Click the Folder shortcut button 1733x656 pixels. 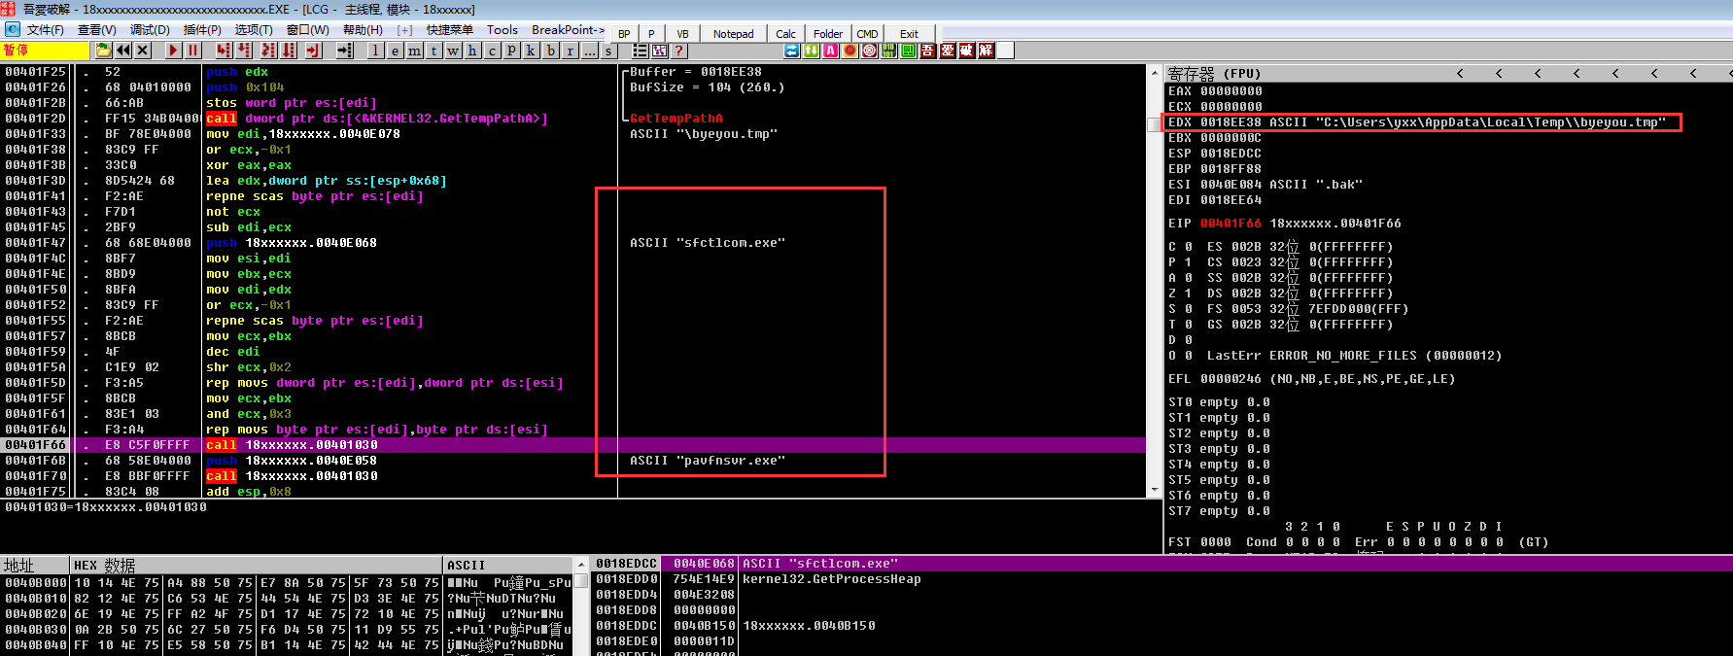pyautogui.click(x=828, y=34)
